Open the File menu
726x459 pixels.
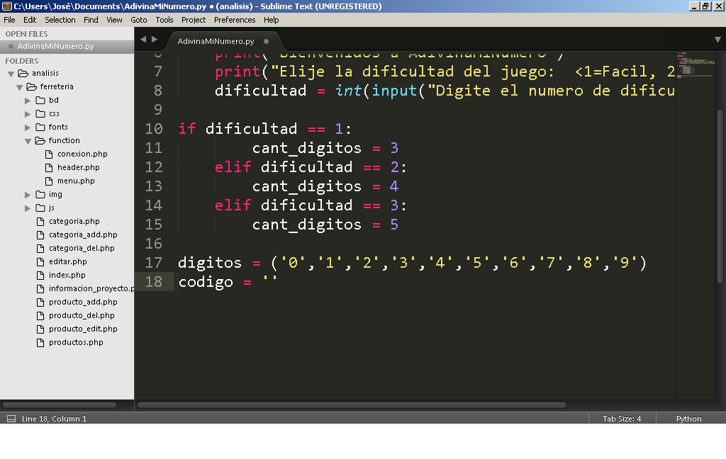tap(9, 20)
